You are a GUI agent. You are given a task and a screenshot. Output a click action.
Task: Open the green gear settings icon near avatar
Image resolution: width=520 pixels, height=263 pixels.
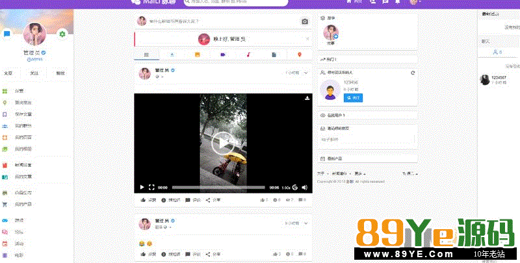(x=62, y=34)
